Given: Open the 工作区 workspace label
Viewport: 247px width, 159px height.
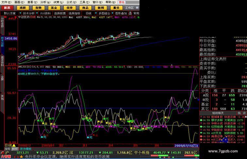Looking at the screenshot, I should tap(129, 8).
